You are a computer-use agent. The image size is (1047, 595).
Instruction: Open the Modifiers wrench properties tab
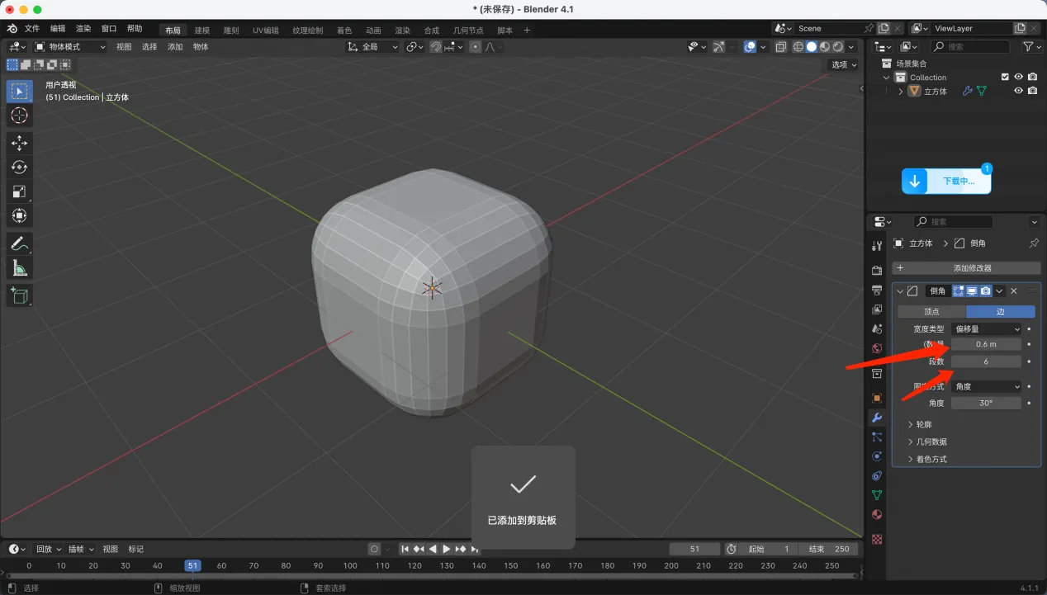(877, 418)
